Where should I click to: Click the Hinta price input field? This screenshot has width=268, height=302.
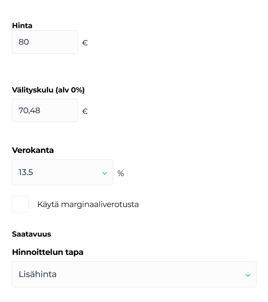45,42
